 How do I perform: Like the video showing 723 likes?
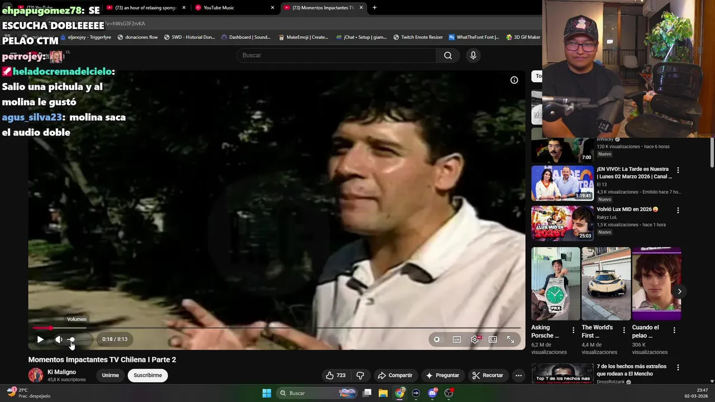pos(336,375)
